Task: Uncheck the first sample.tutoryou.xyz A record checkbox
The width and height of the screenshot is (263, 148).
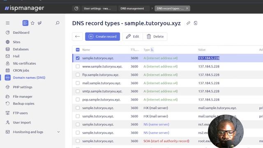Action: (x=78, y=58)
